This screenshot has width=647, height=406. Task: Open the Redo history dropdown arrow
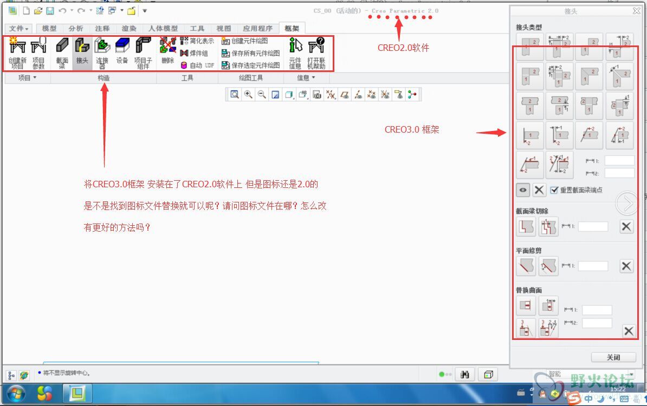pyautogui.click(x=90, y=10)
